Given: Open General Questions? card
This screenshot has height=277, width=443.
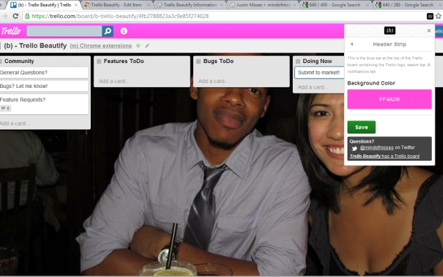Looking at the screenshot, I should tap(44, 73).
